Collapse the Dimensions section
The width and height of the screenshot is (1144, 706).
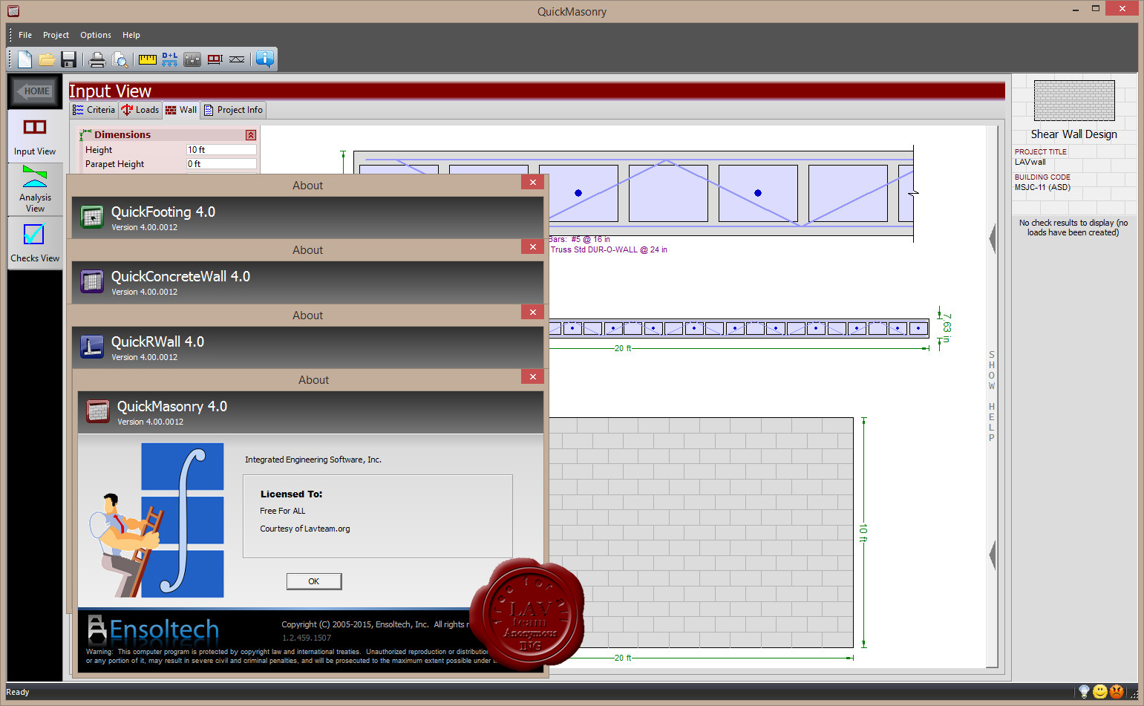coord(251,135)
